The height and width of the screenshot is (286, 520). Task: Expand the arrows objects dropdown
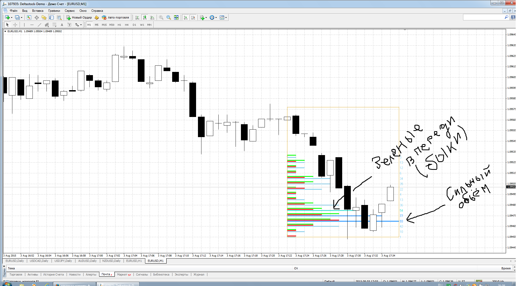(81, 25)
